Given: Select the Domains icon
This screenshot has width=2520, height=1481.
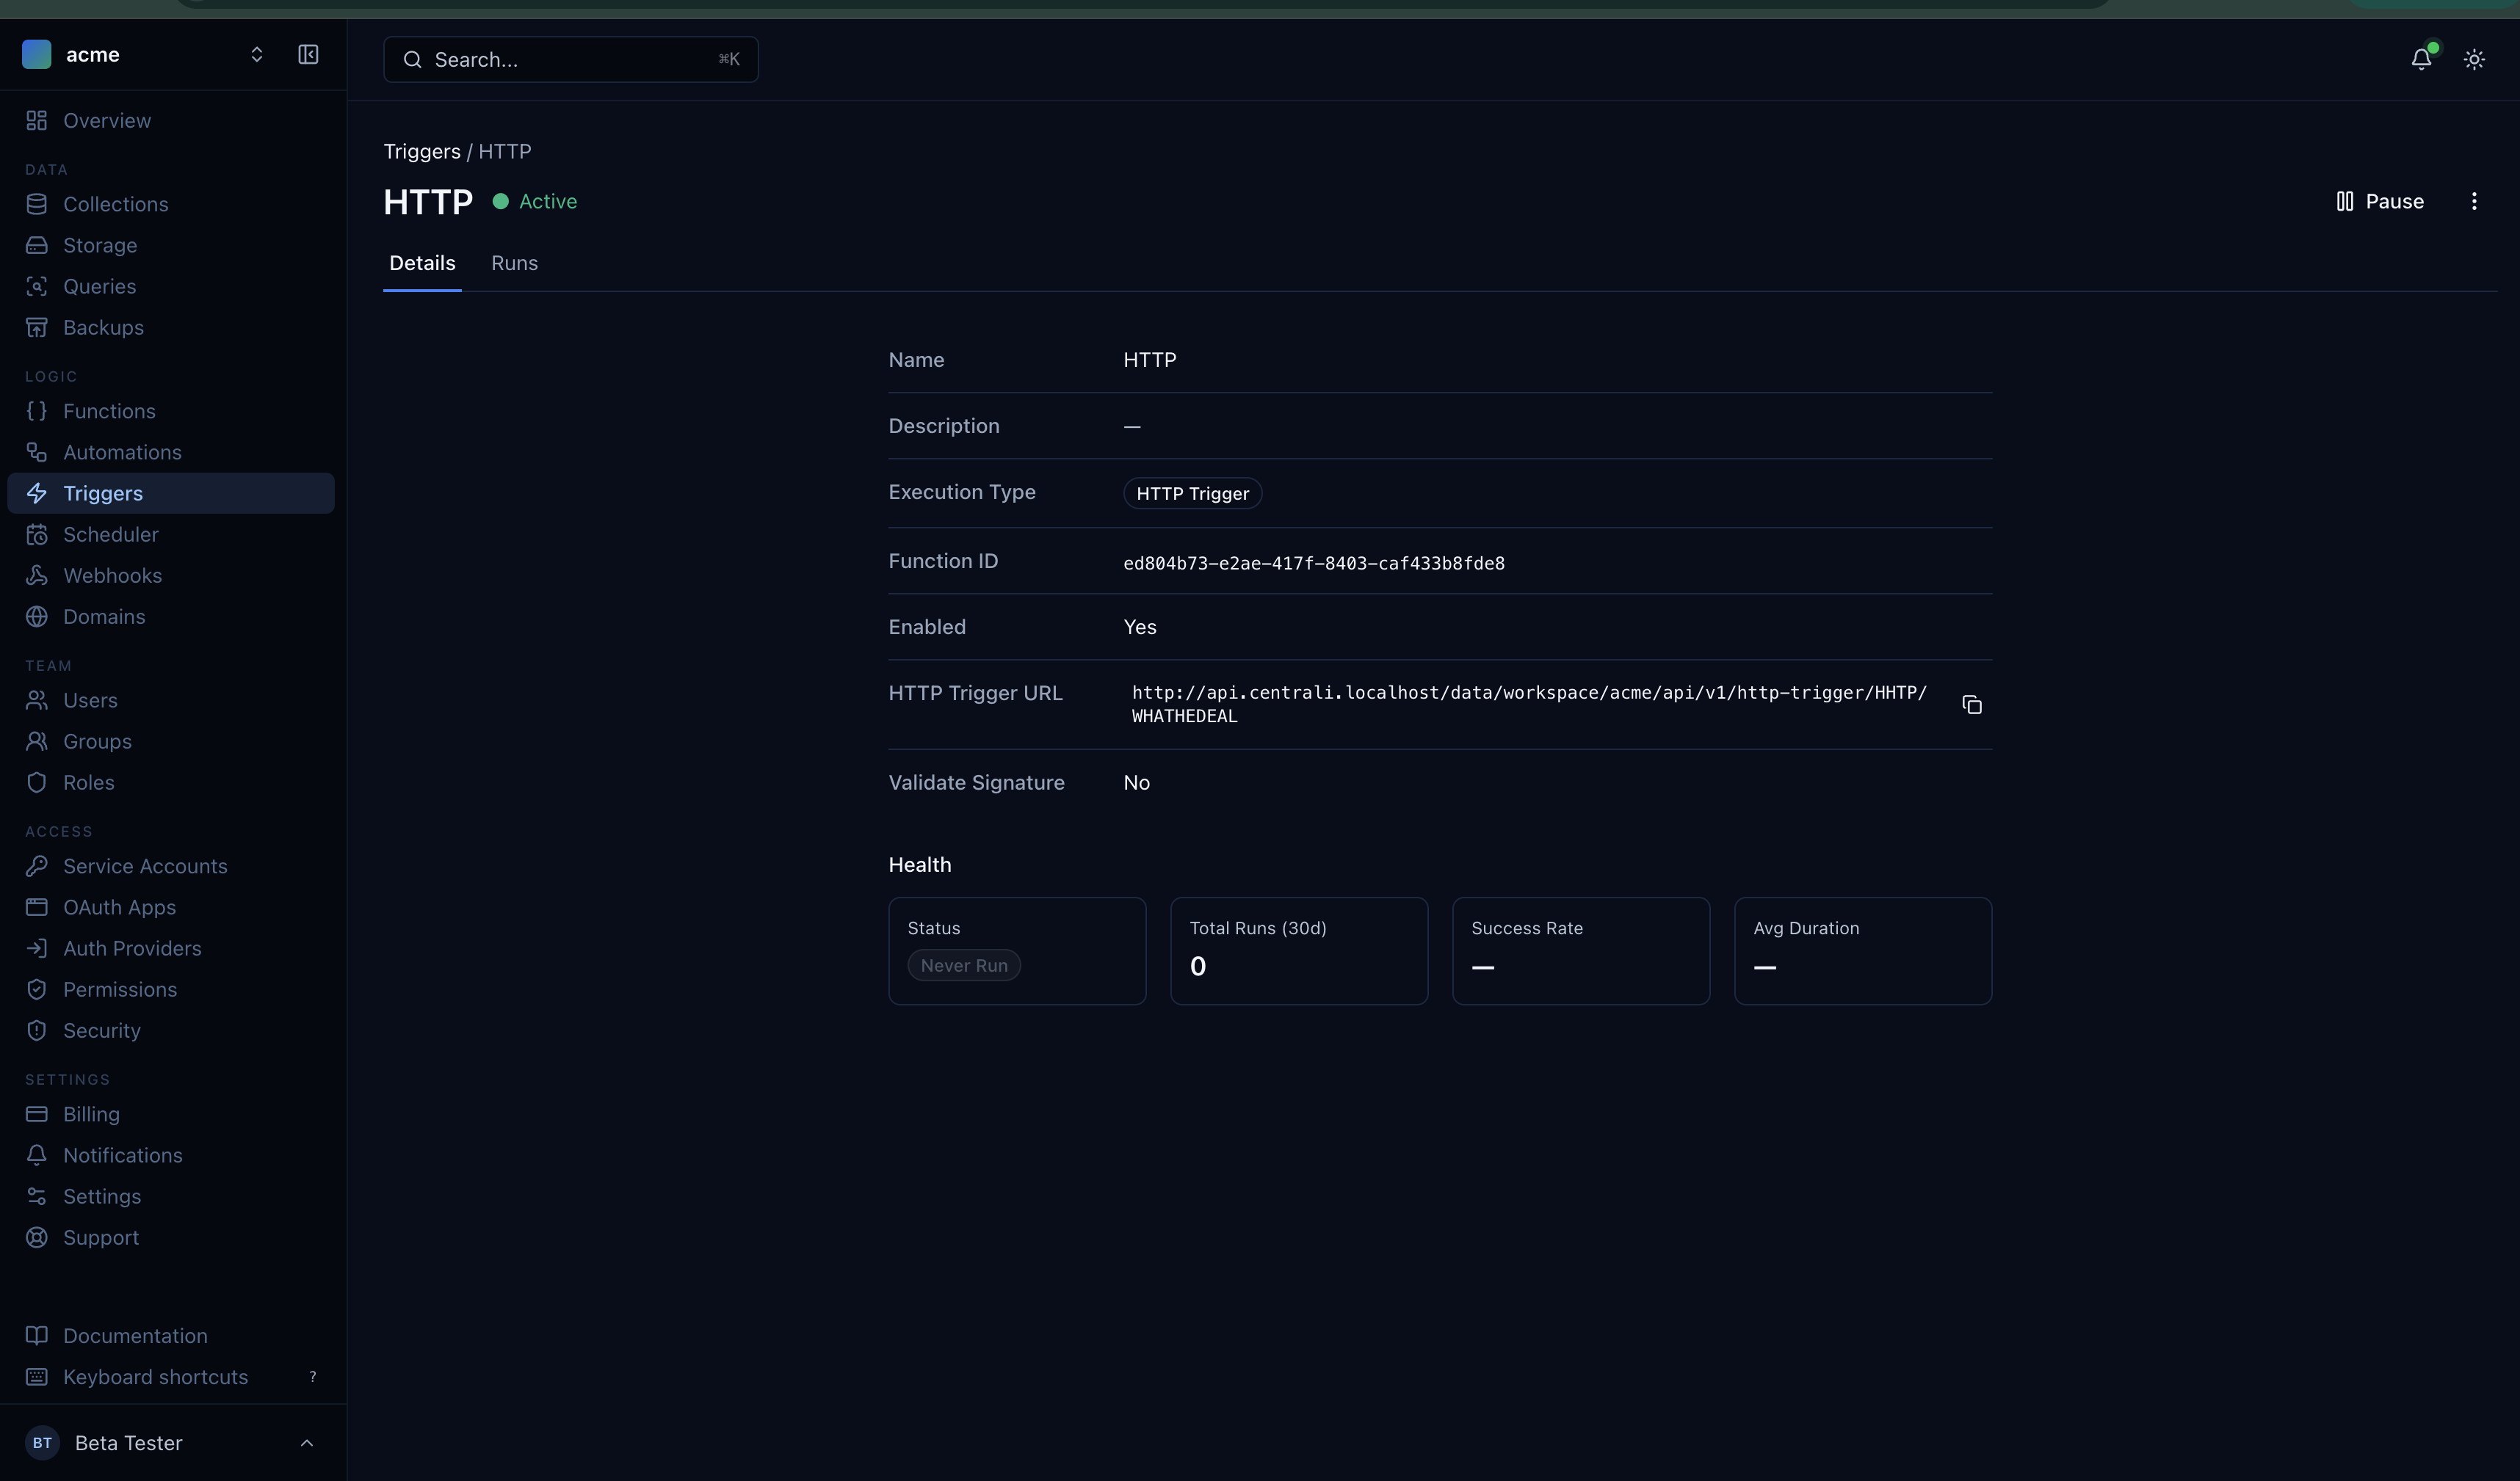Looking at the screenshot, I should tap(37, 616).
